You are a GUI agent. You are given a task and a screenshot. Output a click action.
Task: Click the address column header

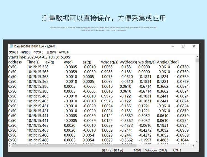pyautogui.click(x=15, y=62)
